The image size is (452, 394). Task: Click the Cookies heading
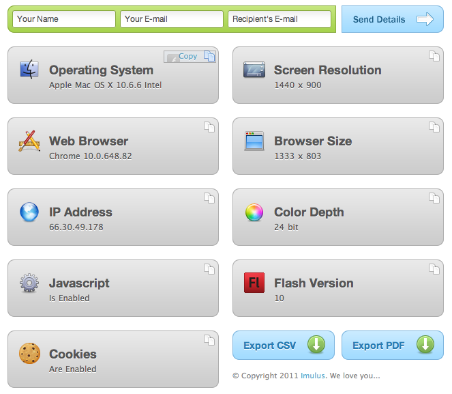73,354
